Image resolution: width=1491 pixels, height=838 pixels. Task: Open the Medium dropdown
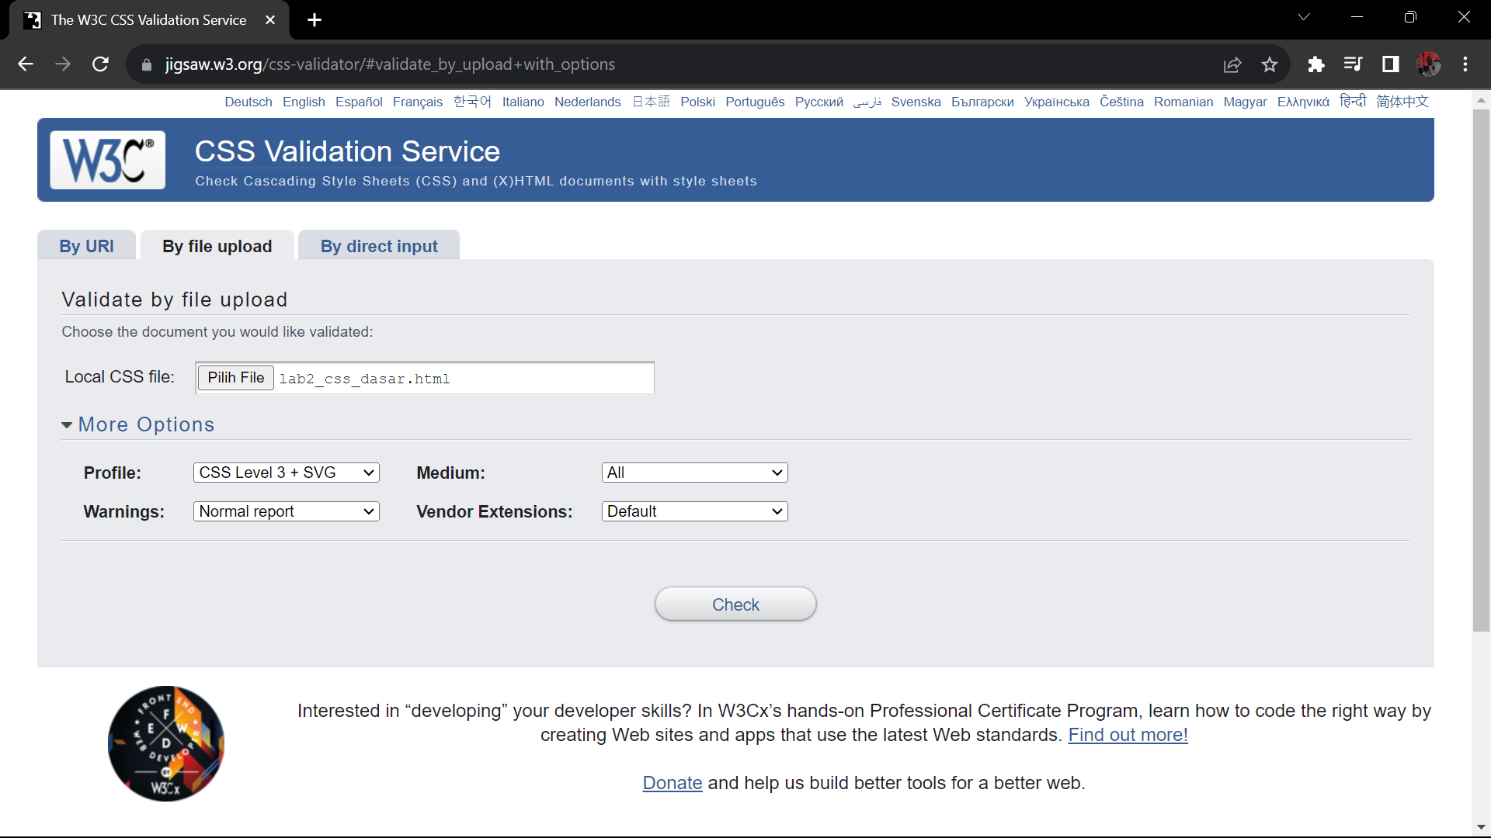694,473
